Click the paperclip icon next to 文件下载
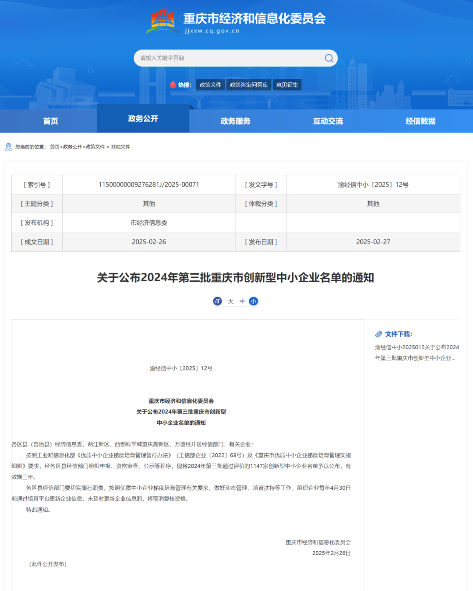The height and width of the screenshot is (591, 473). click(x=379, y=334)
